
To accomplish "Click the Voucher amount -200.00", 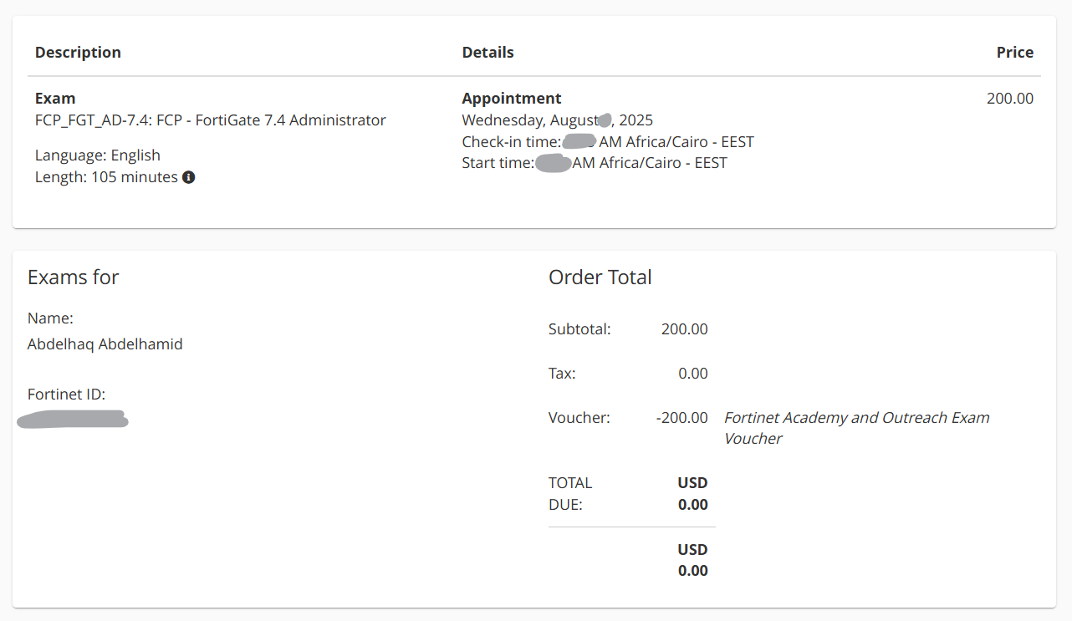I will point(681,418).
